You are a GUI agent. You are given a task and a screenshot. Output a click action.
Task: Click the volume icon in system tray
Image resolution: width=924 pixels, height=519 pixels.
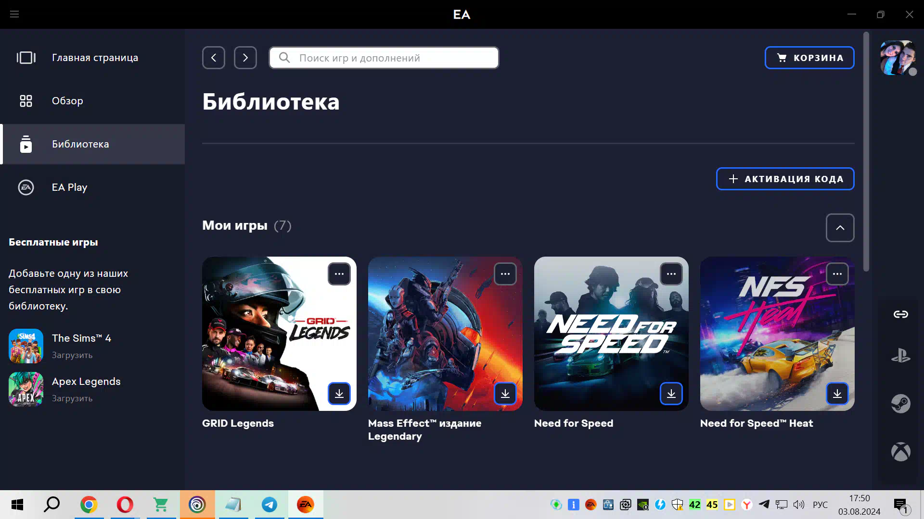click(x=799, y=505)
